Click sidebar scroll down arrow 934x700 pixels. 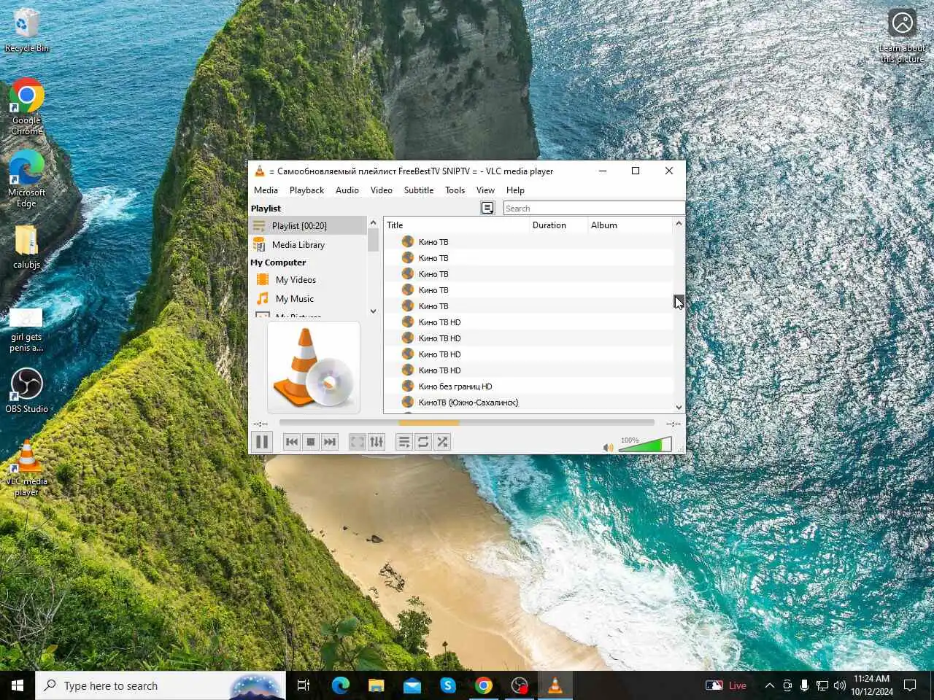pyautogui.click(x=373, y=311)
